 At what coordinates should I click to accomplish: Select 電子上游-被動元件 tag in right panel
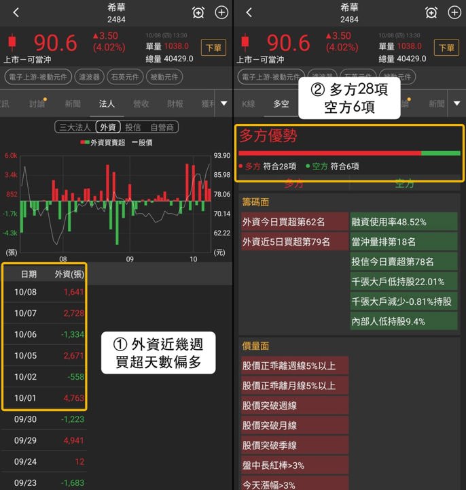coord(271,77)
